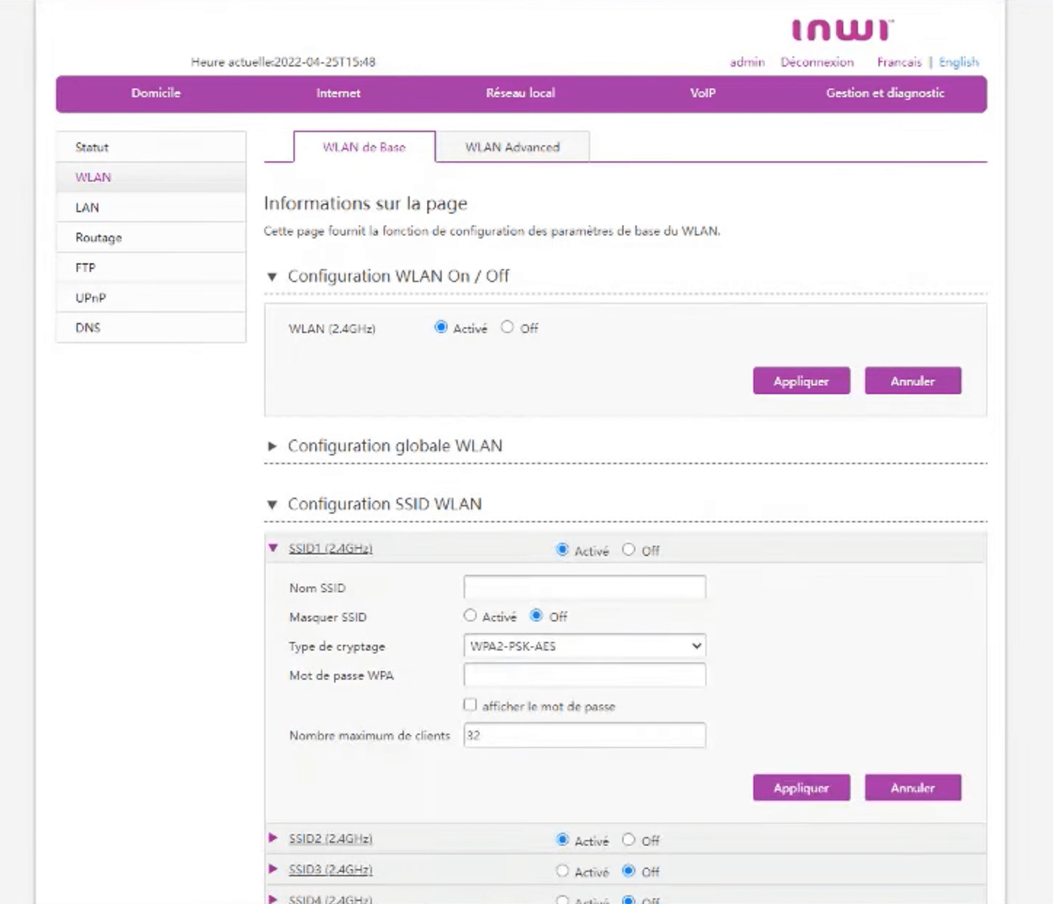This screenshot has height=904, width=1053.
Task: Open the Gestion et diagnostic menu
Action: pos(885,93)
